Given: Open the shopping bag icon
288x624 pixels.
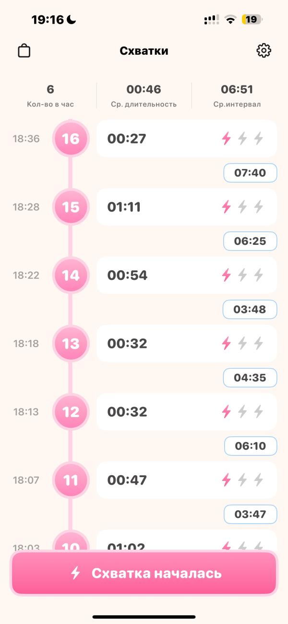Looking at the screenshot, I should pyautogui.click(x=24, y=50).
